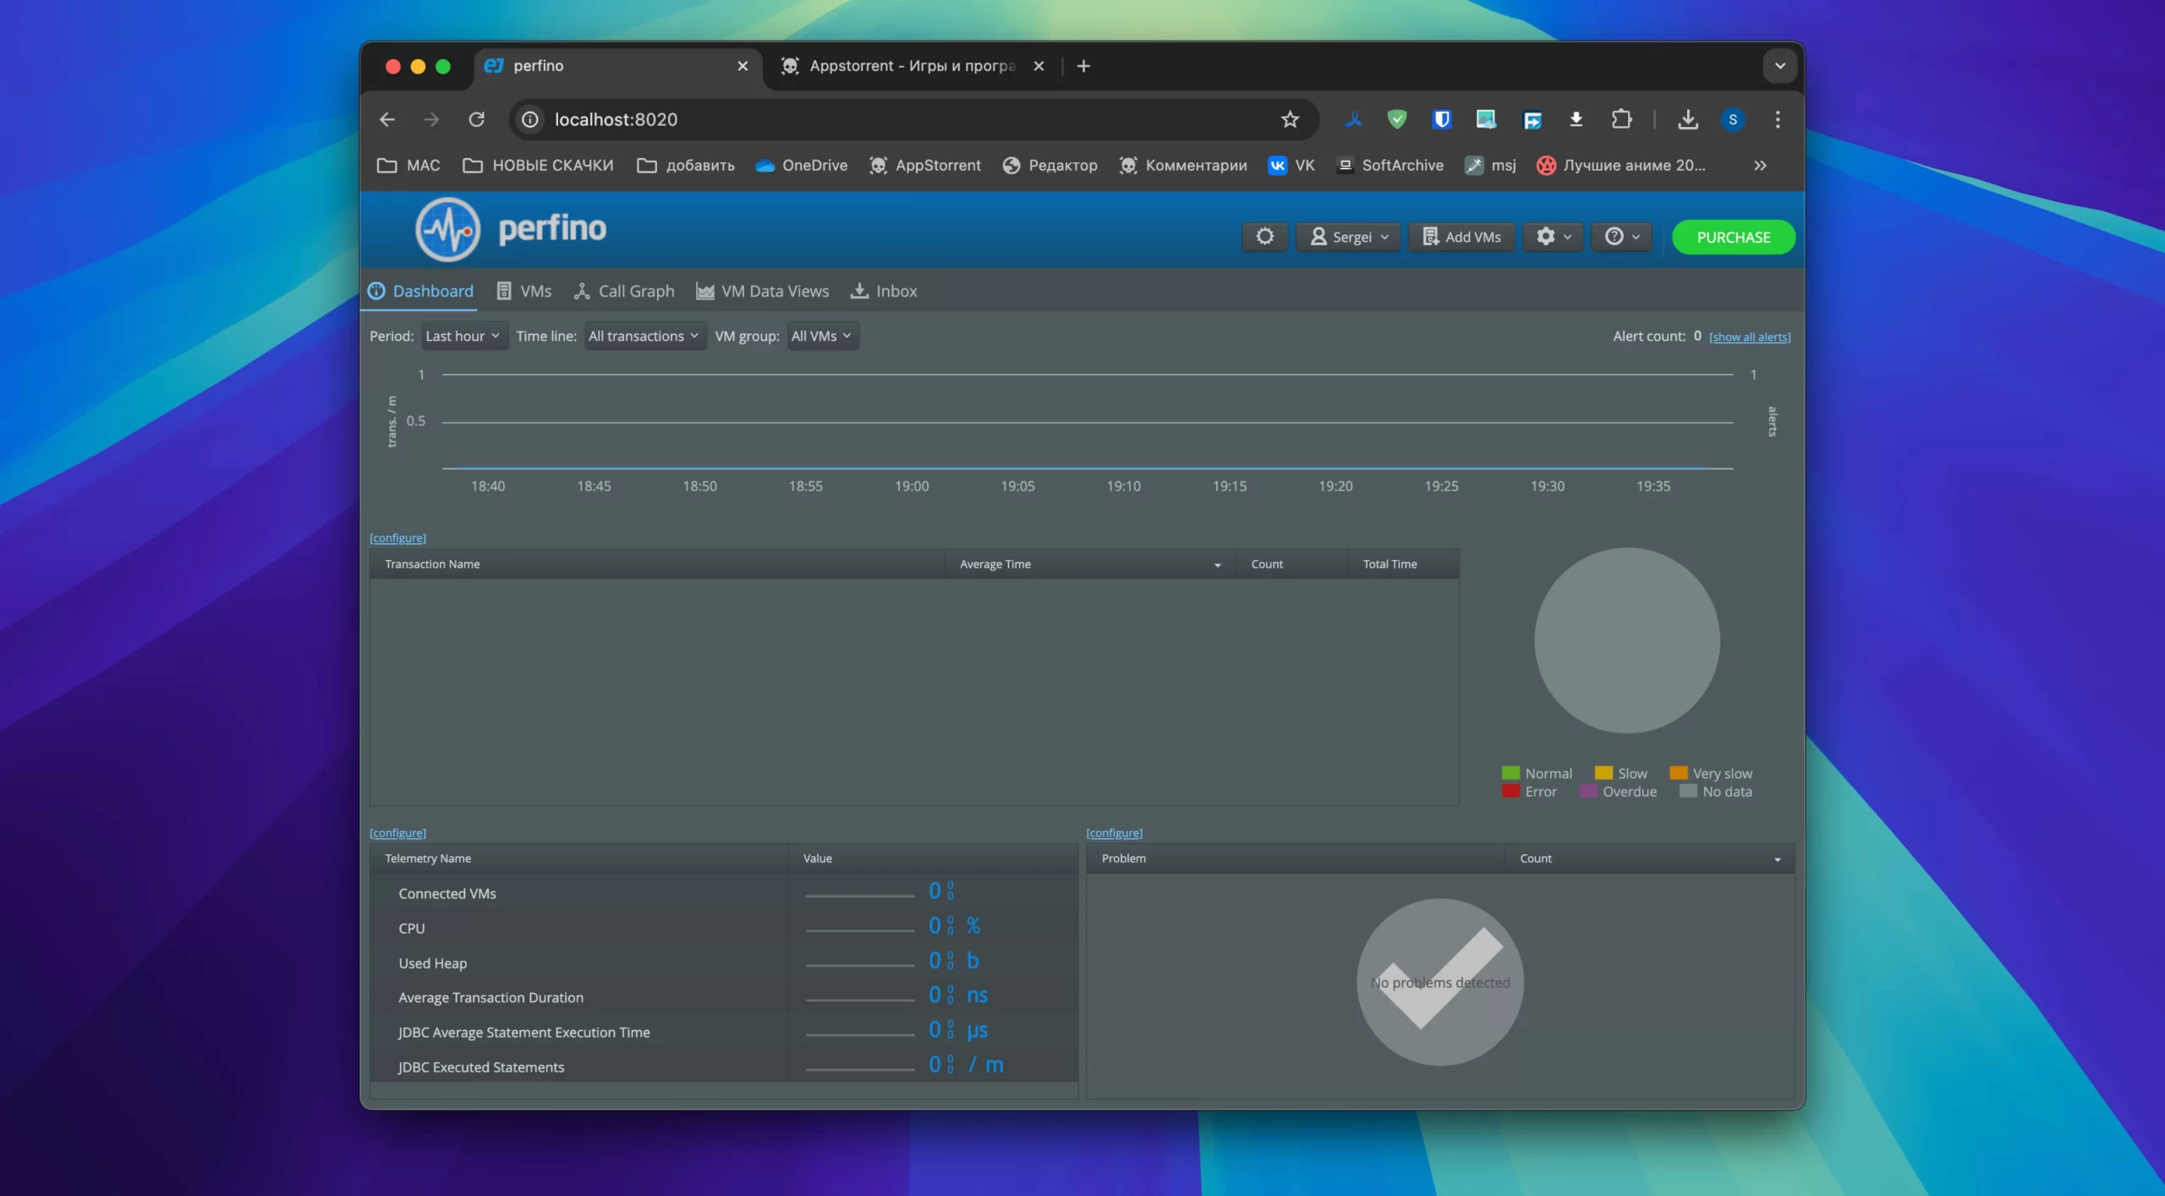
Task: Click the show all alerts link
Action: click(1749, 337)
